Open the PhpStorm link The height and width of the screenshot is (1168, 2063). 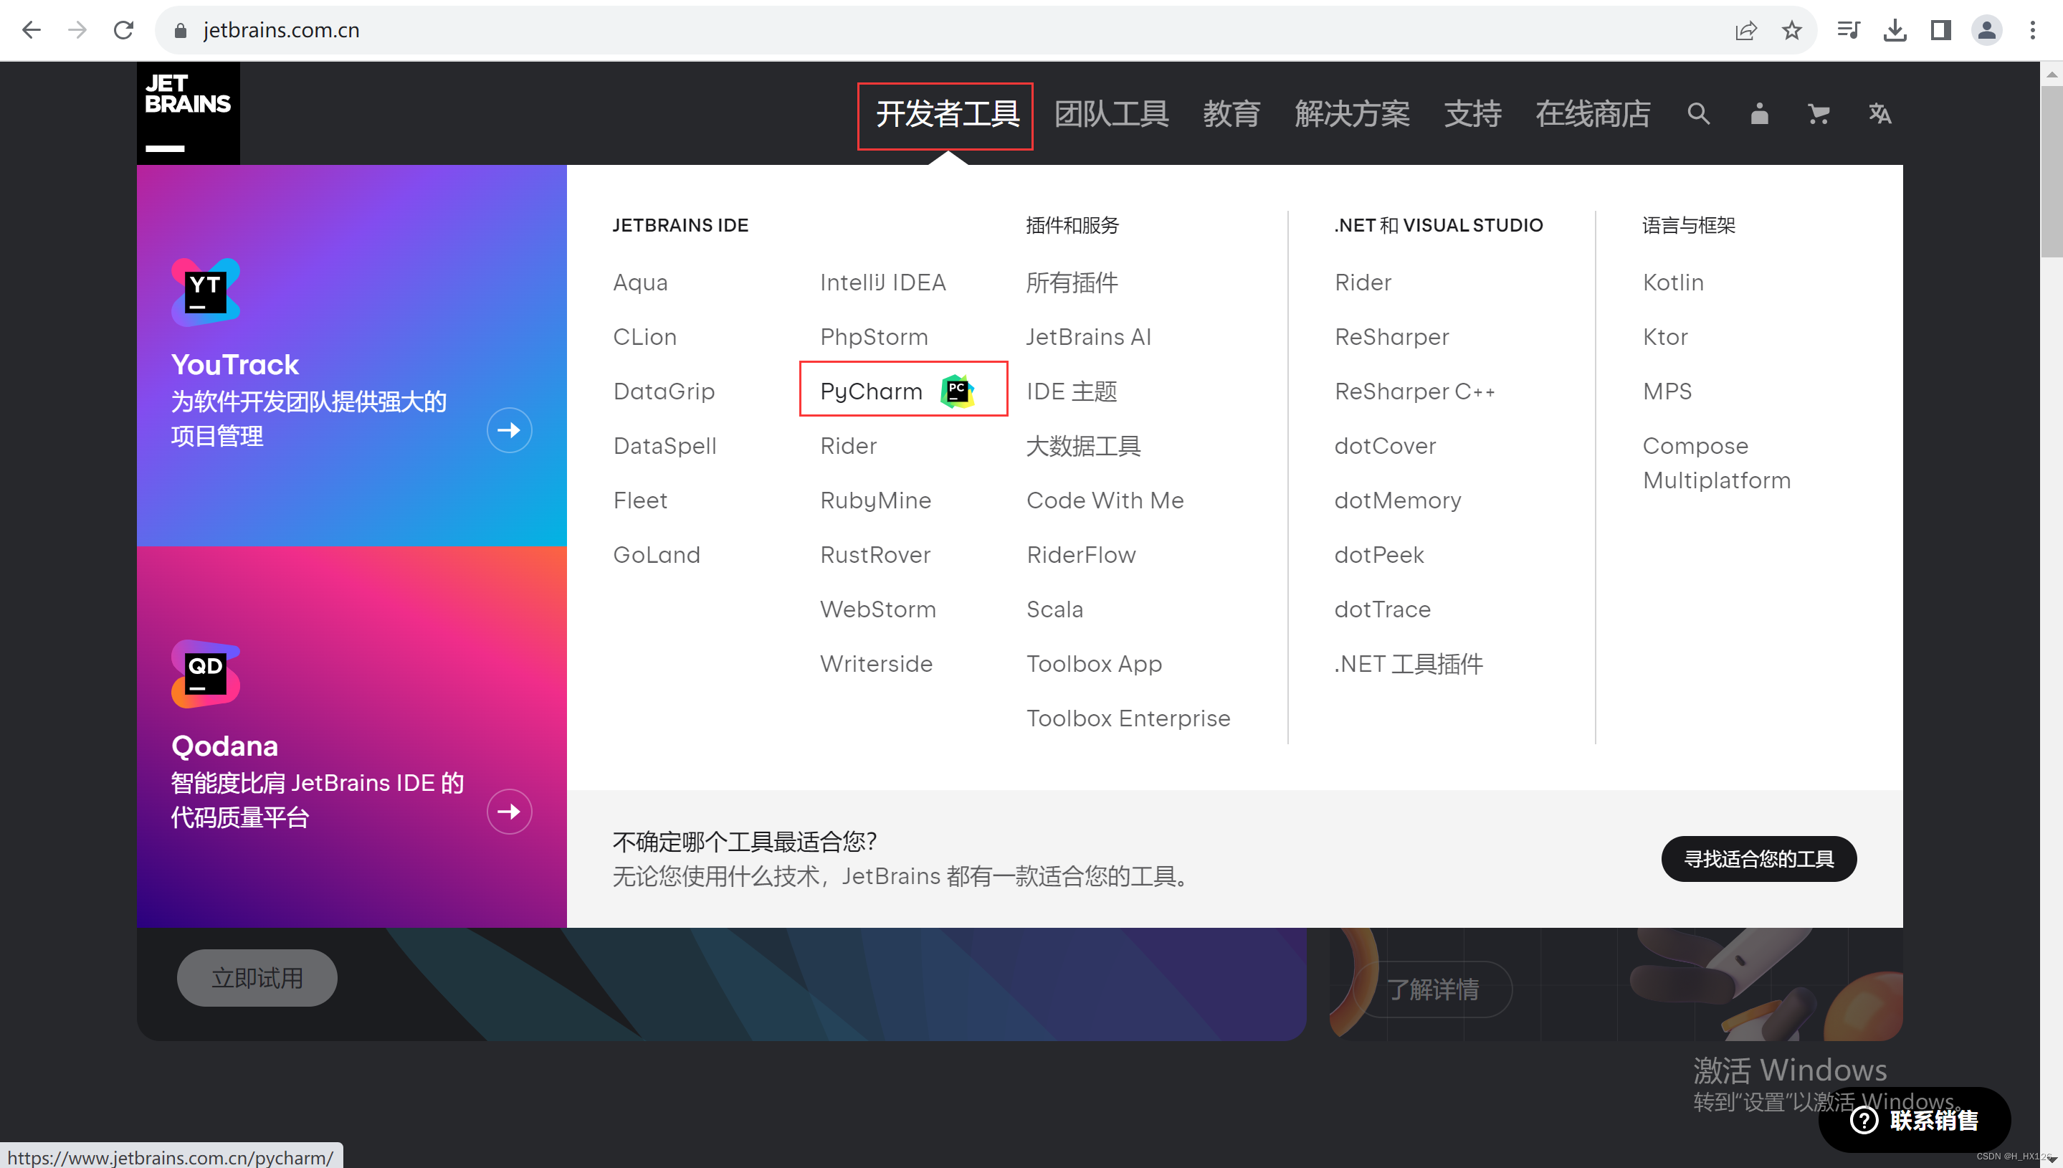874,337
